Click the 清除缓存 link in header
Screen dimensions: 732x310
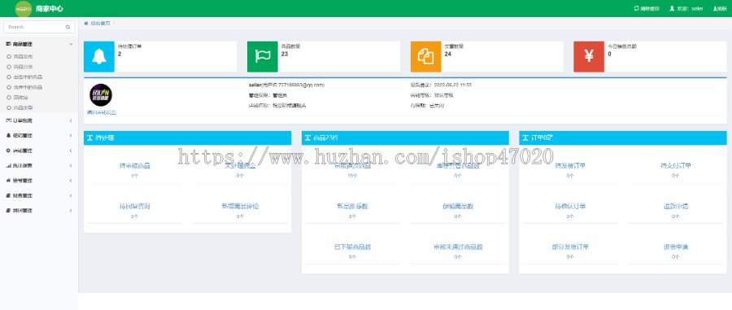[650, 8]
